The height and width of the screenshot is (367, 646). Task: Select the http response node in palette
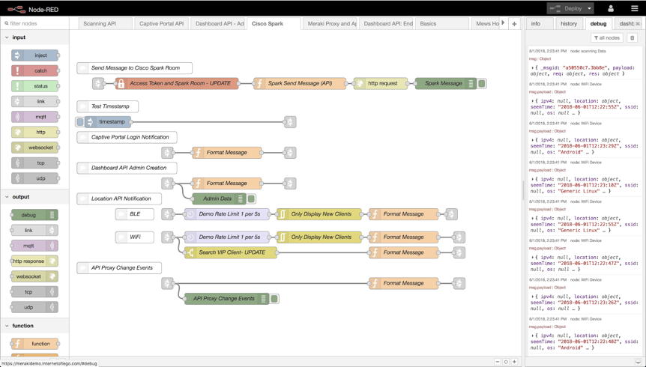click(x=34, y=261)
